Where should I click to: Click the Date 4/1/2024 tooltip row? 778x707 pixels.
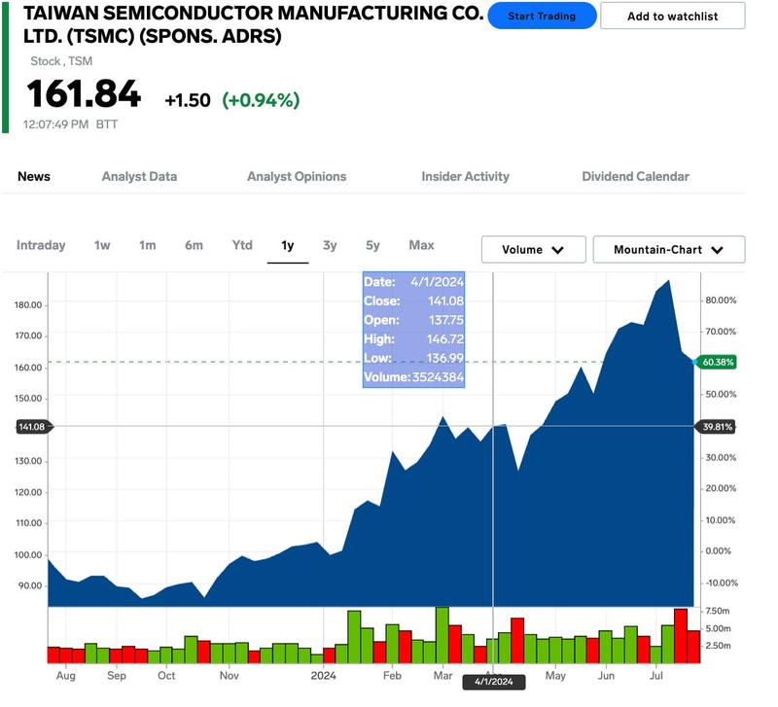click(x=414, y=282)
